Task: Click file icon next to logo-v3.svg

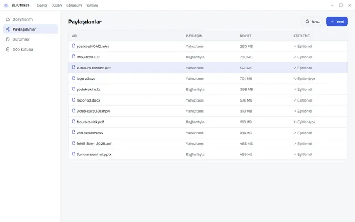Action: pos(74,78)
